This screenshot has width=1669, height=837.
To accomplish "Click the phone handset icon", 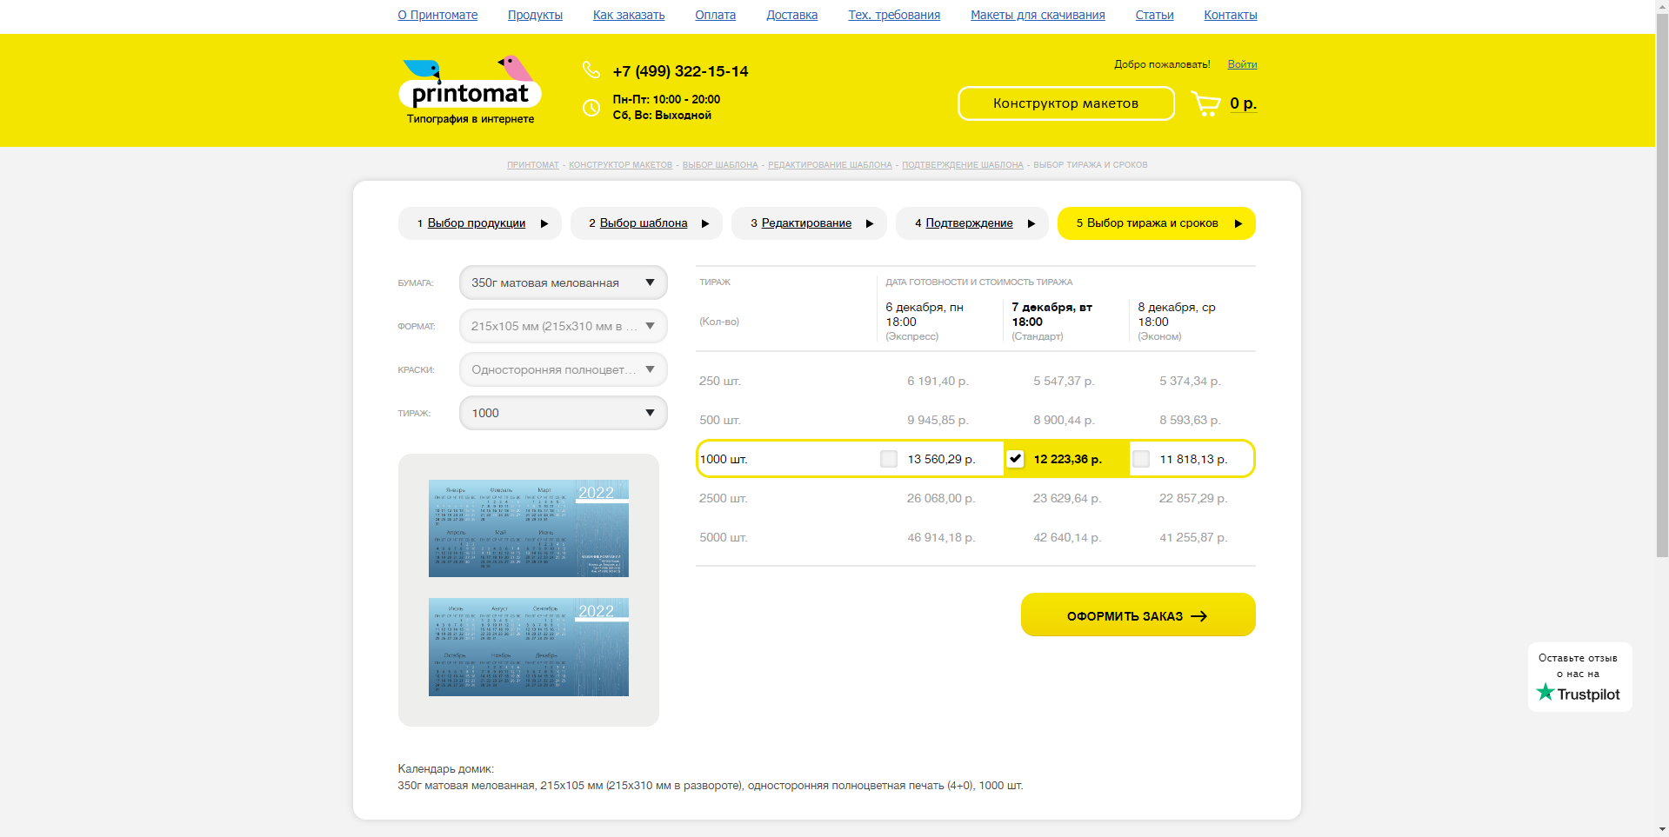I will coord(591,70).
